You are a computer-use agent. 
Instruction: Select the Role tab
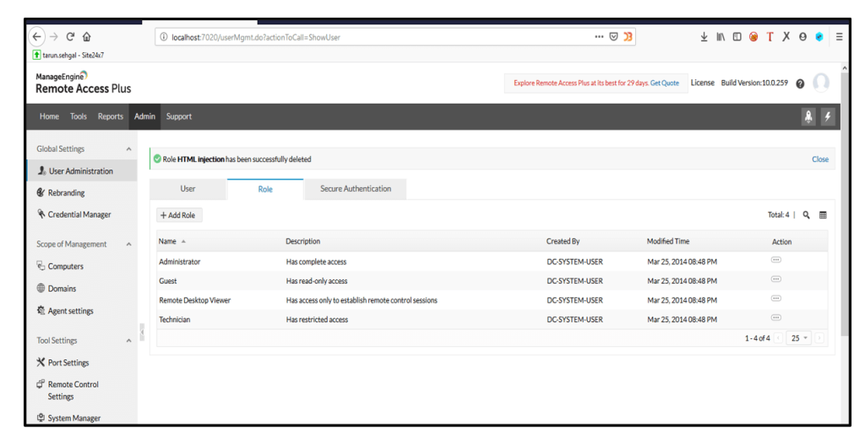pos(265,189)
